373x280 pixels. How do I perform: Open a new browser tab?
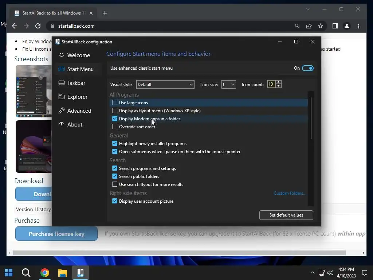(105, 13)
